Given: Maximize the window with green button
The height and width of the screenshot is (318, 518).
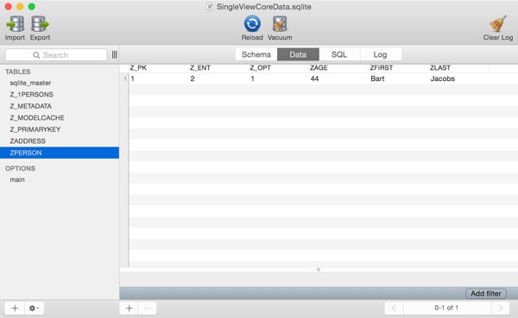Looking at the screenshot, I should click(32, 7).
